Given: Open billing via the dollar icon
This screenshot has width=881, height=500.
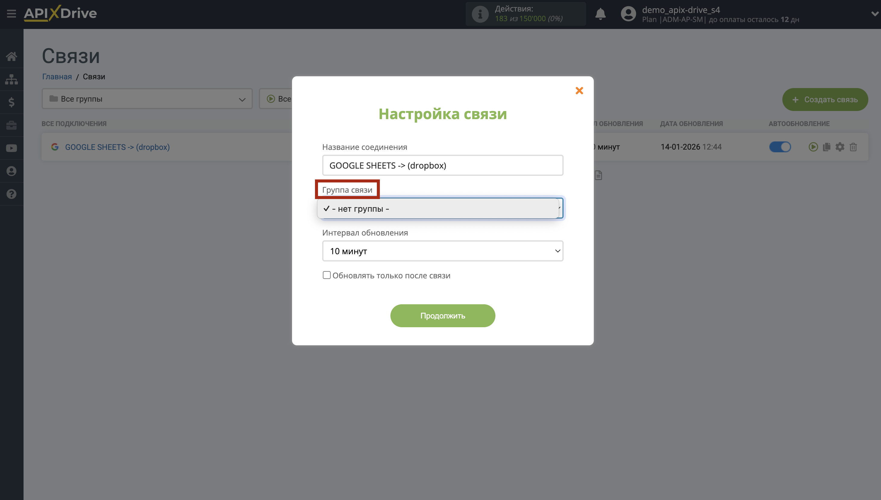Looking at the screenshot, I should (x=11, y=102).
